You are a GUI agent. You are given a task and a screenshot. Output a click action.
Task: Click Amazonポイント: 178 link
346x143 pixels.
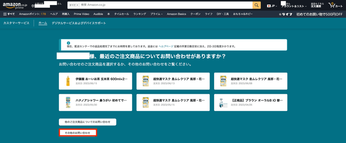[x=32, y=14]
